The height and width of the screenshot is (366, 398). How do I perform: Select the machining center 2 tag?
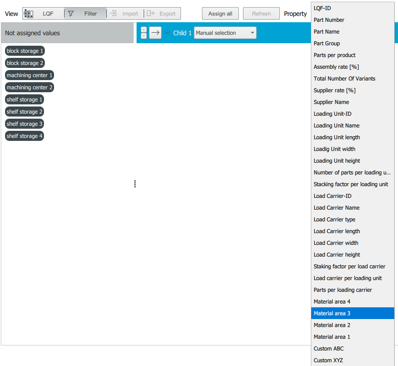(29, 87)
